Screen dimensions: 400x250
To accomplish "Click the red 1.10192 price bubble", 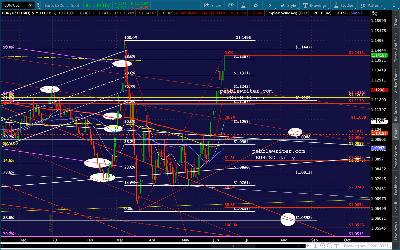I will [x=379, y=133].
